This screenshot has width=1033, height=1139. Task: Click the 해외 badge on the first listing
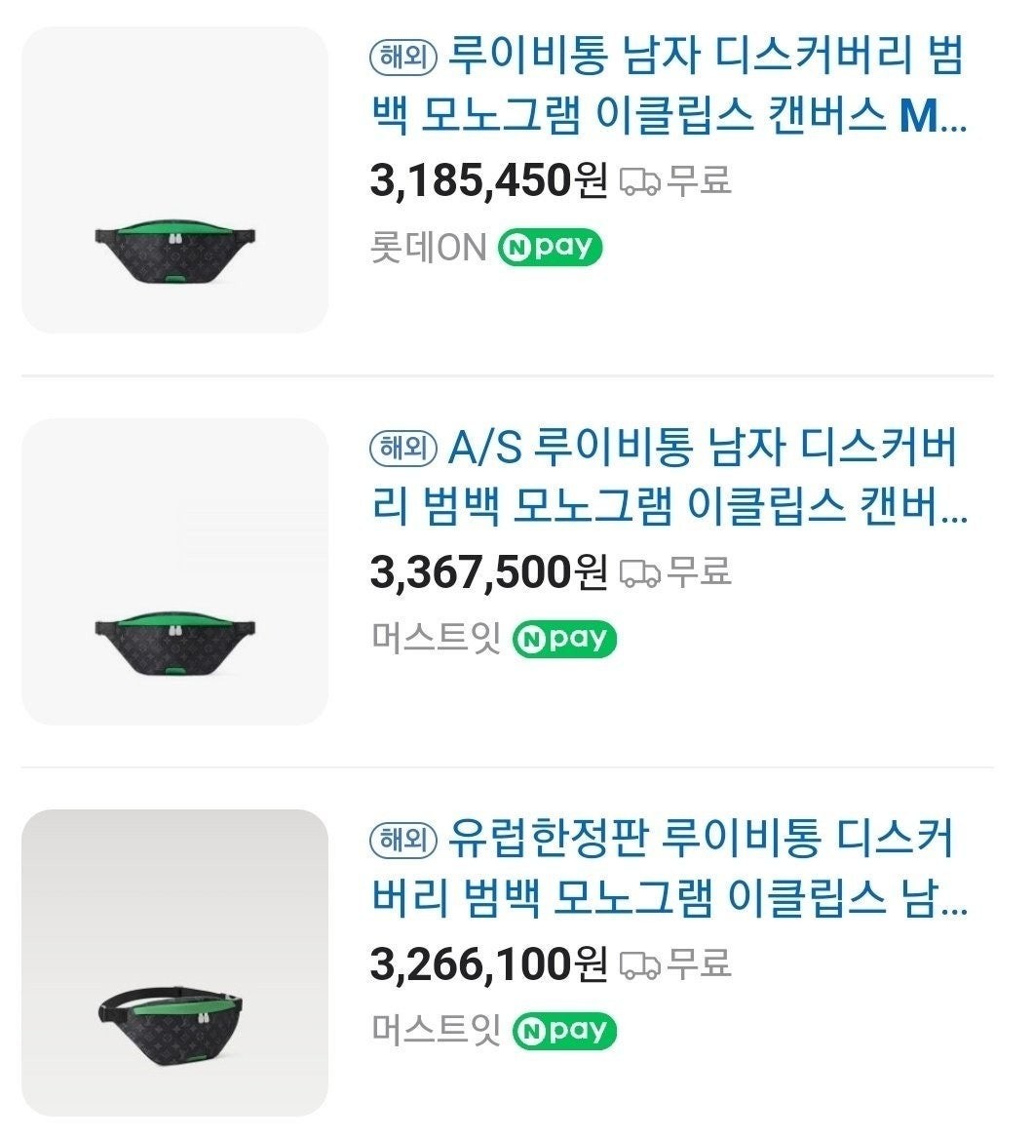(x=404, y=58)
